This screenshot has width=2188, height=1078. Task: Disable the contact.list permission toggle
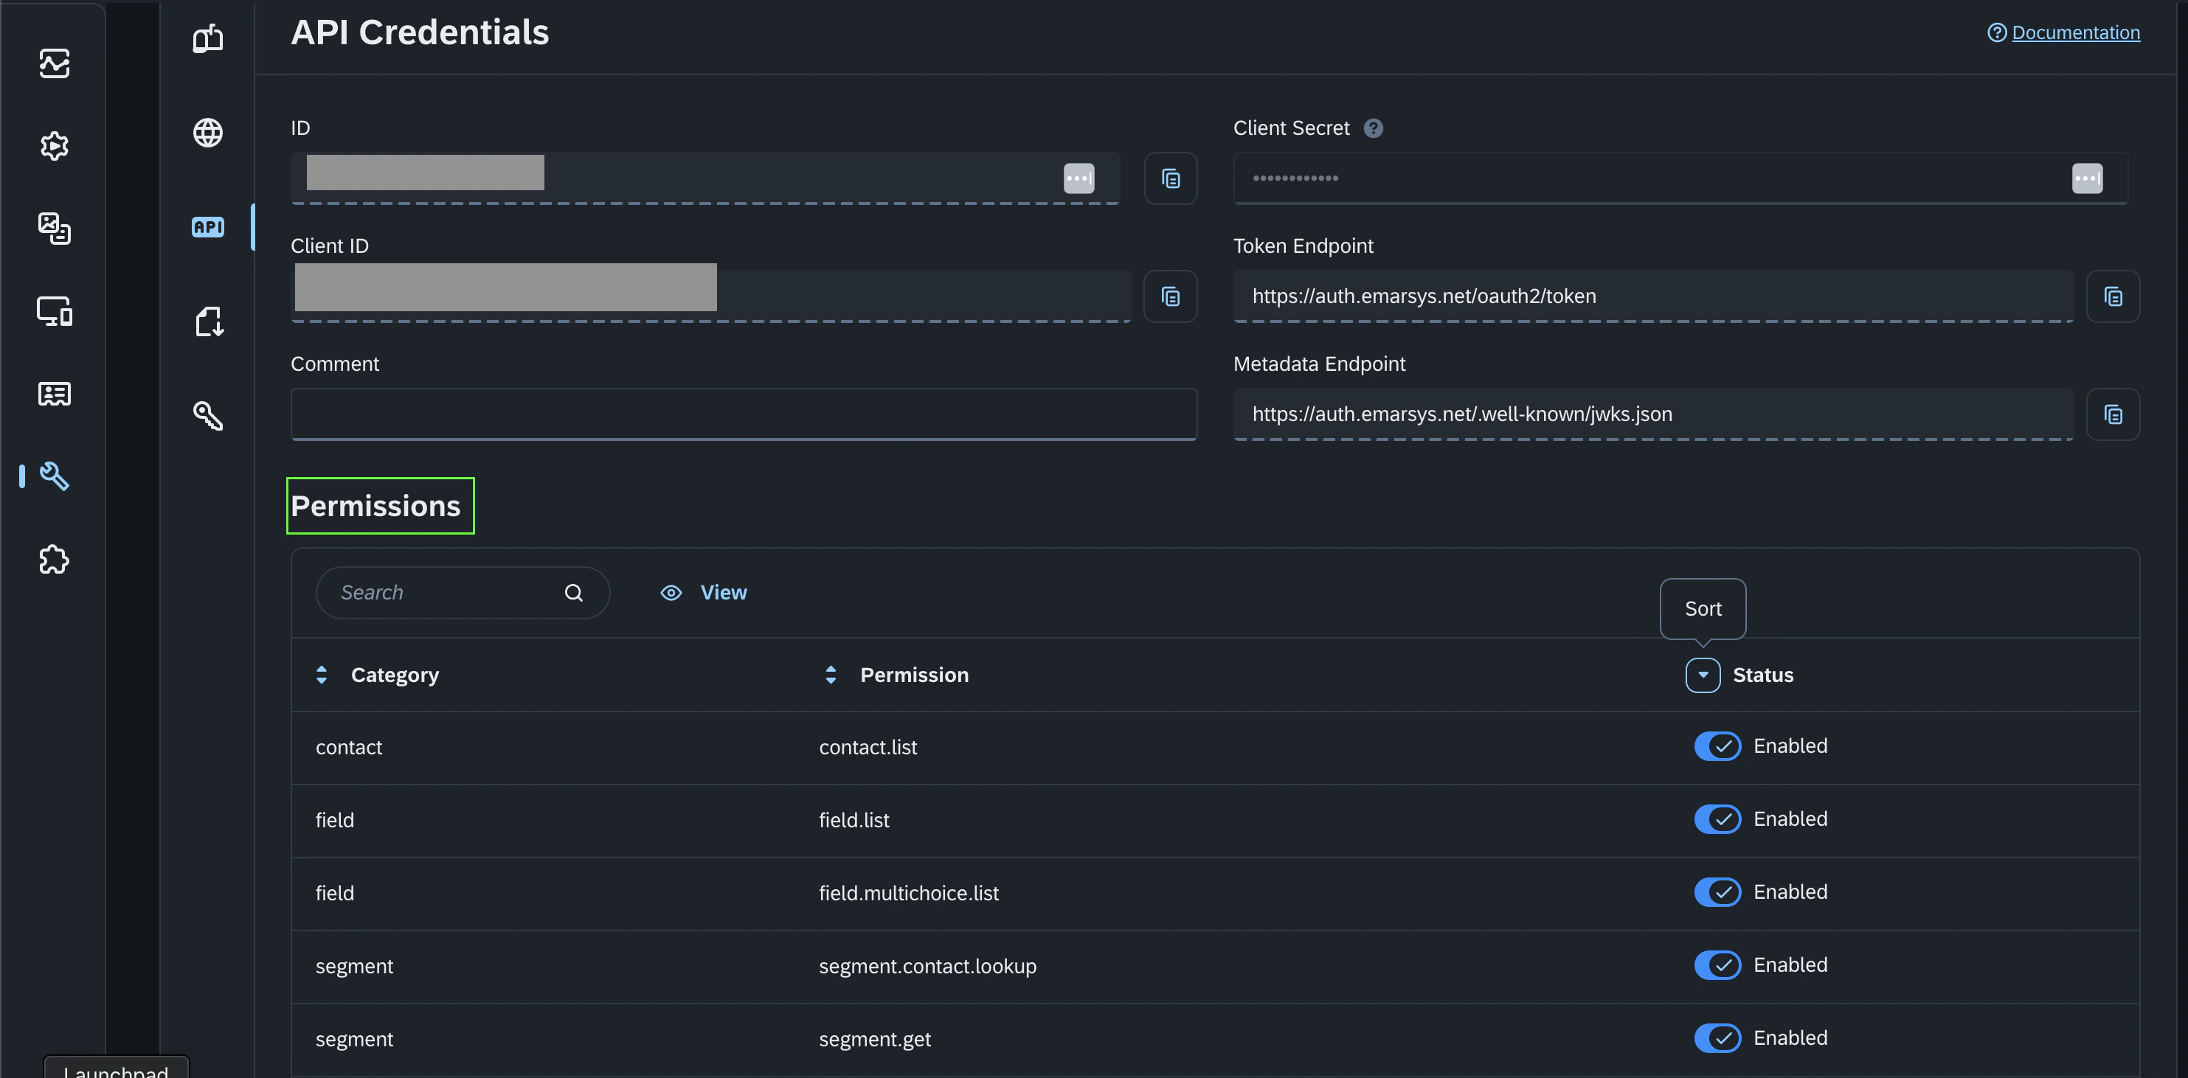[x=1717, y=746]
